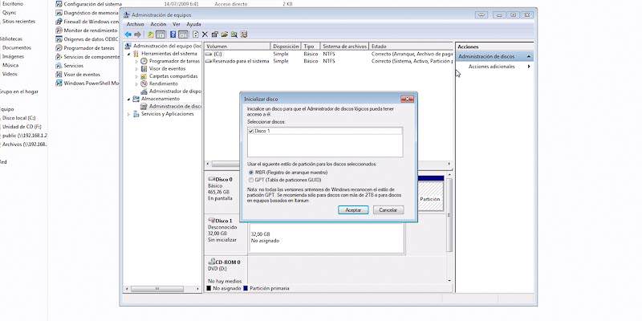
Task: Collapse Administración de discos actions header
Action: tap(529, 56)
